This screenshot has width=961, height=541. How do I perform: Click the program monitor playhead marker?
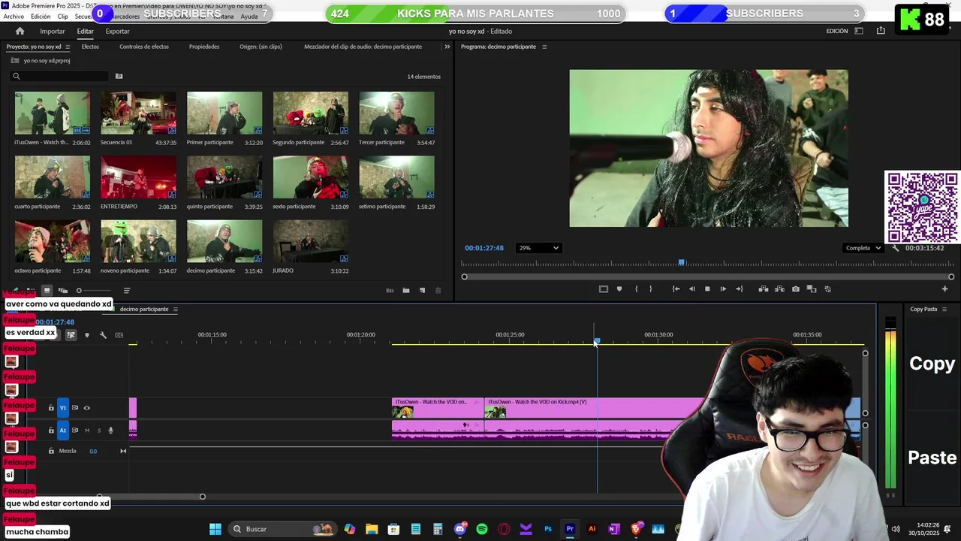[x=682, y=262]
